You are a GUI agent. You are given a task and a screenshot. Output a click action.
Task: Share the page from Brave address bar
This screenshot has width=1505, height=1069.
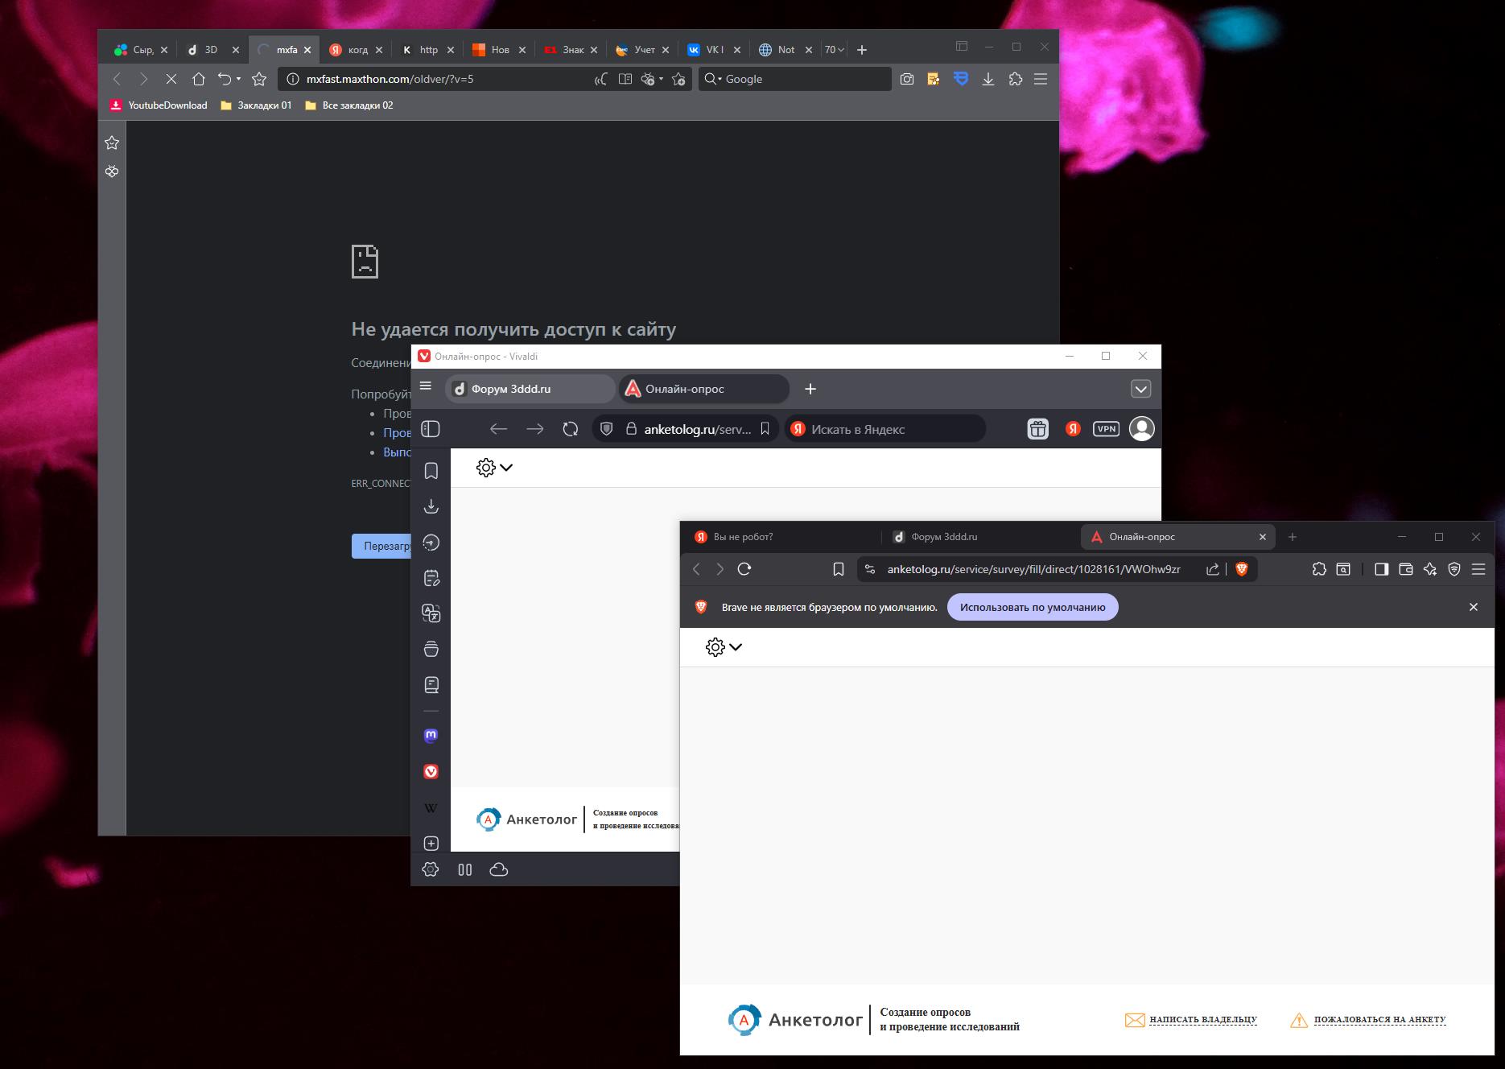[x=1213, y=569]
